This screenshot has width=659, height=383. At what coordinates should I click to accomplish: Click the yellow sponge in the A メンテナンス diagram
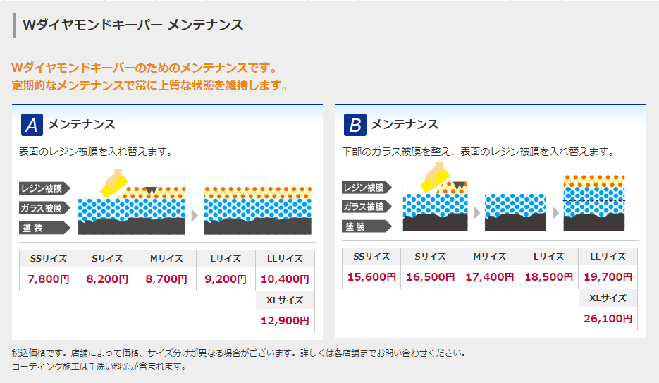click(113, 183)
